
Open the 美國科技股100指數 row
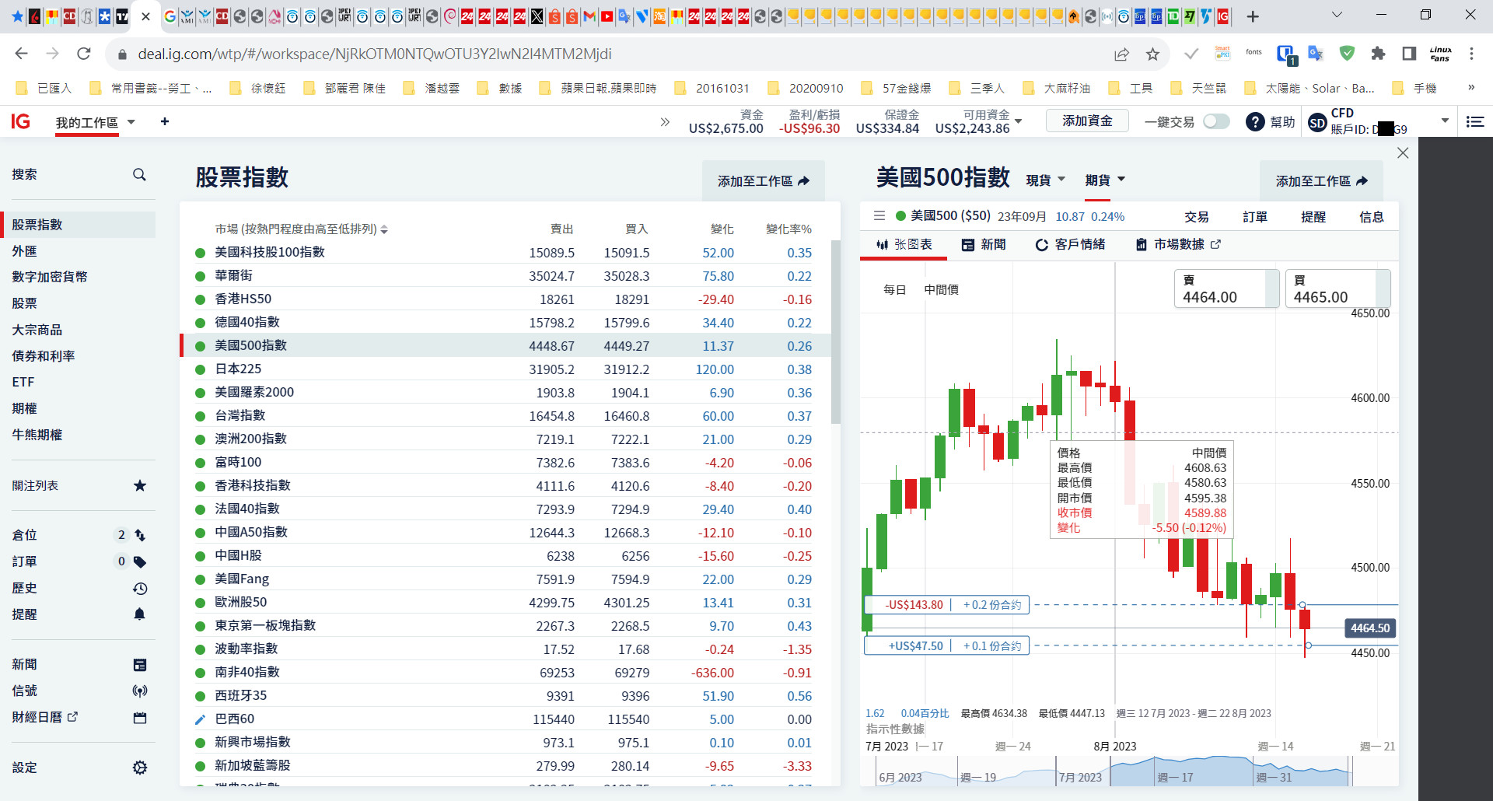(x=506, y=253)
